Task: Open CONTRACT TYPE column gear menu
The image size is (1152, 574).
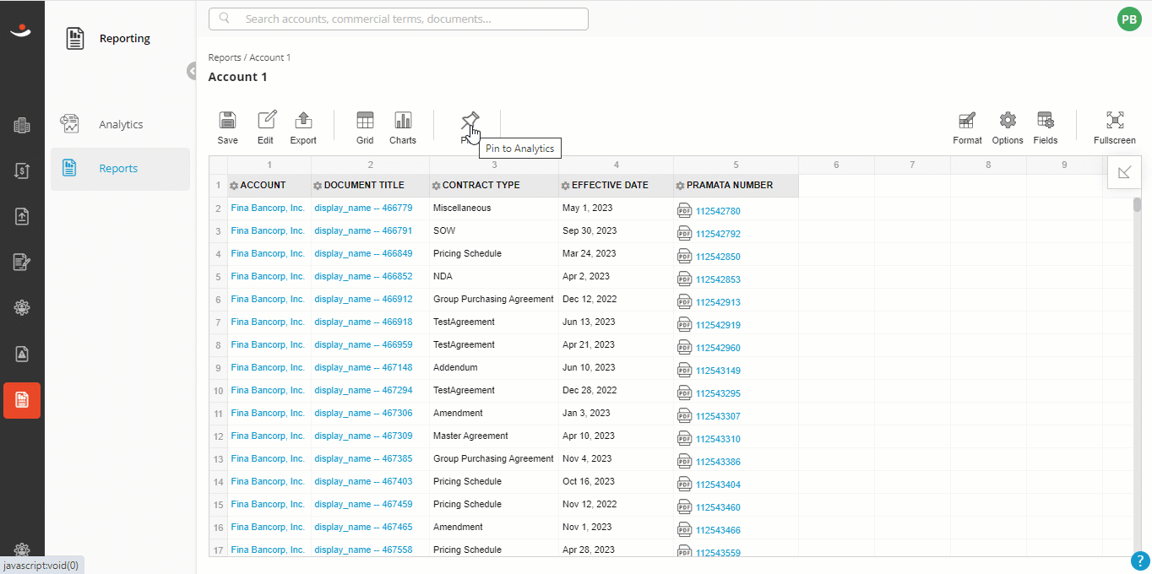Action: [437, 186]
